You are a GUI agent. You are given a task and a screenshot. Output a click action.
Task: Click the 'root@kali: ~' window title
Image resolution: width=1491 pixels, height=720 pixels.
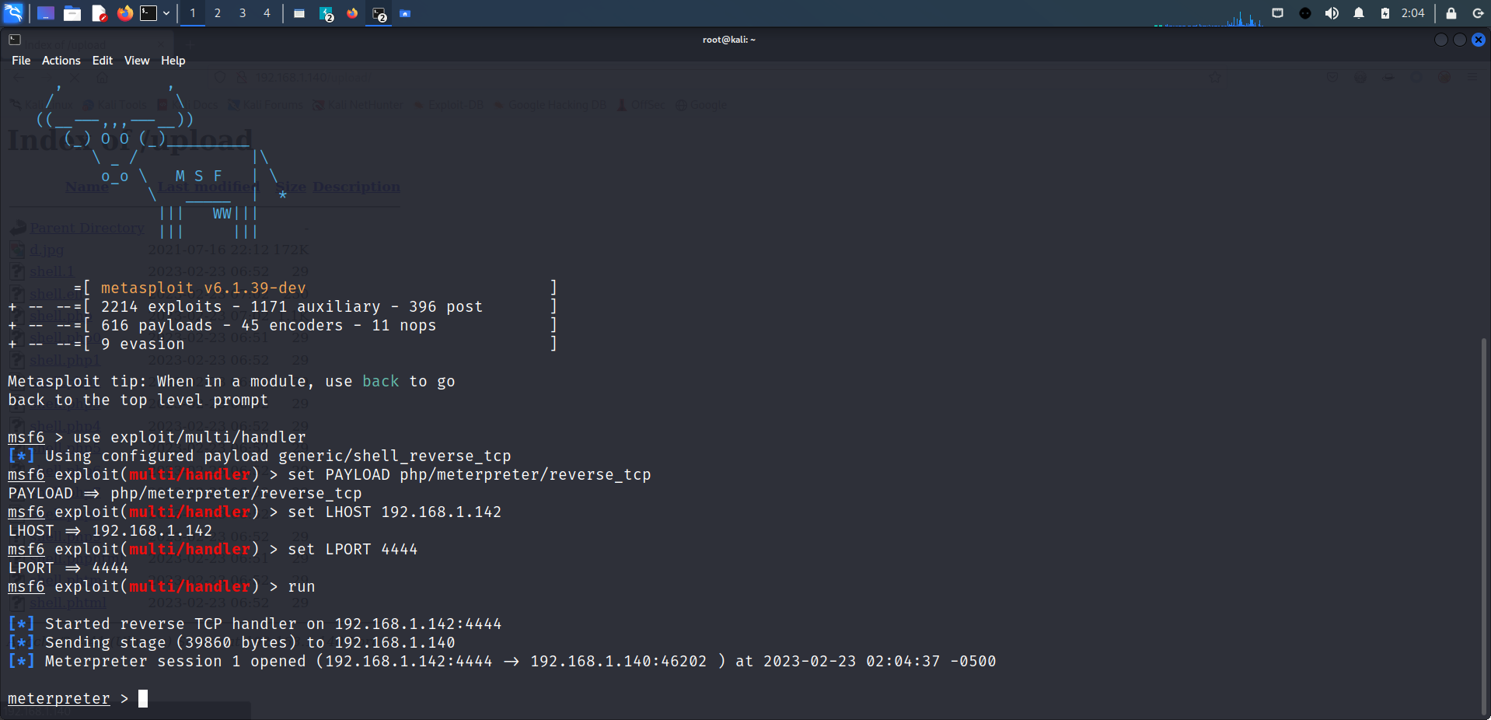coord(729,40)
